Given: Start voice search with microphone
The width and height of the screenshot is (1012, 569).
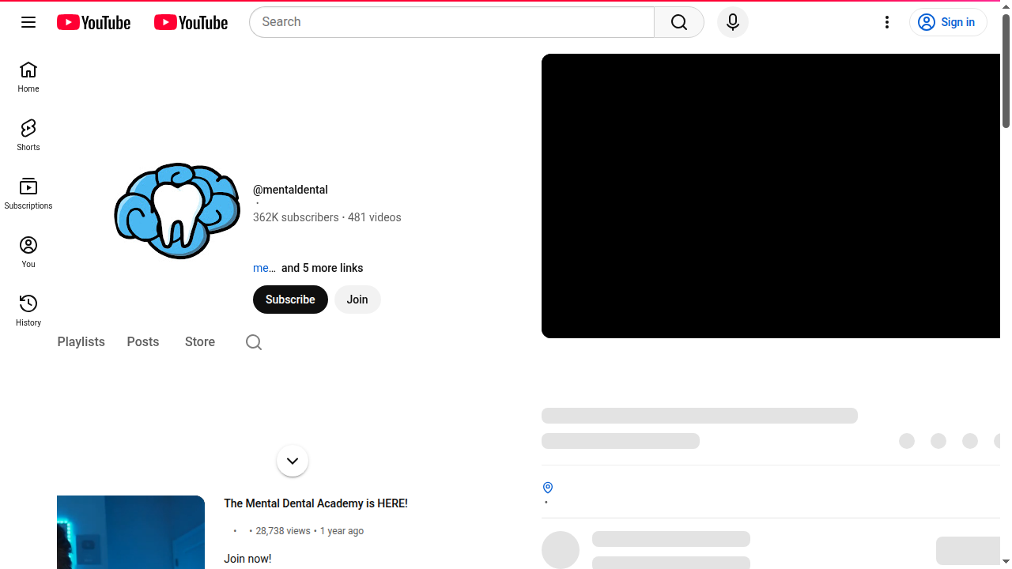Looking at the screenshot, I should point(732,22).
